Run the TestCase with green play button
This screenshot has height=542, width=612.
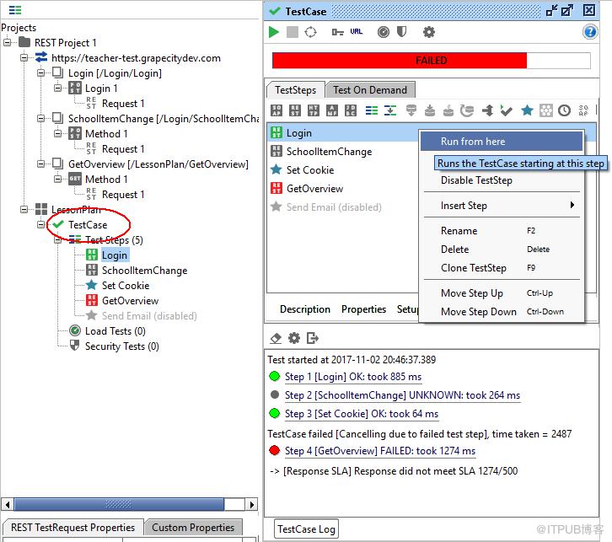(x=274, y=32)
